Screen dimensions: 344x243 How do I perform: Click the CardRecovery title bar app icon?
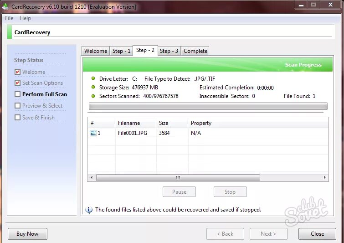(x=5, y=6)
